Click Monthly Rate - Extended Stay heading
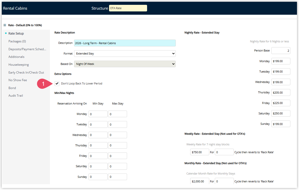This screenshot has height=190, width=299. 216,163
